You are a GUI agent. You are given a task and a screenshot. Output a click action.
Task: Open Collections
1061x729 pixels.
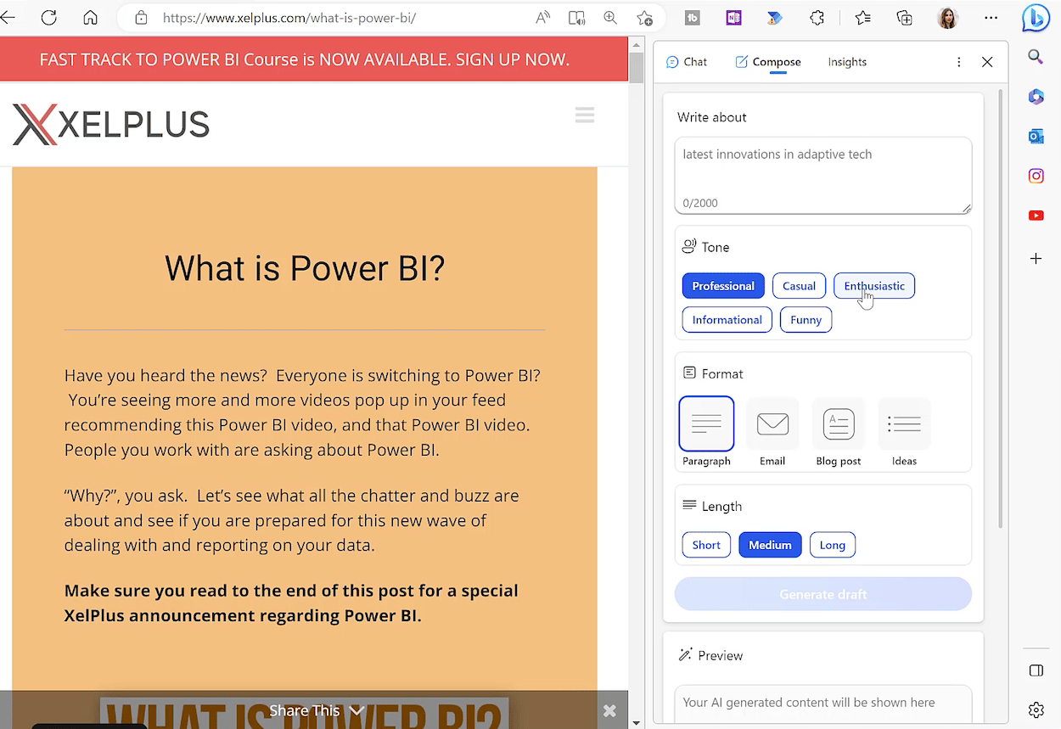tap(904, 18)
